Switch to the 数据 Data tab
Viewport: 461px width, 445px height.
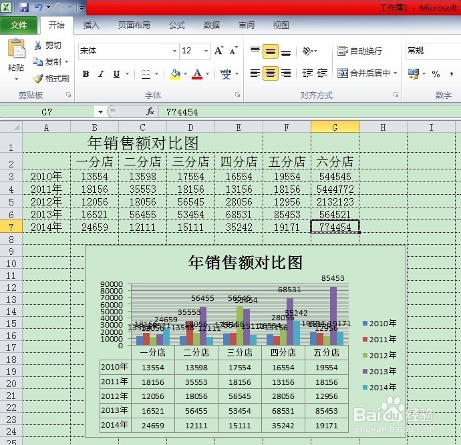[212, 25]
